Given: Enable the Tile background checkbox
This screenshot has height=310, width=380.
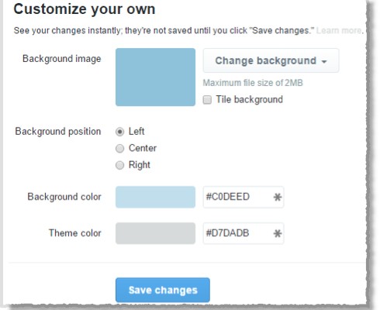Looking at the screenshot, I should click(207, 100).
